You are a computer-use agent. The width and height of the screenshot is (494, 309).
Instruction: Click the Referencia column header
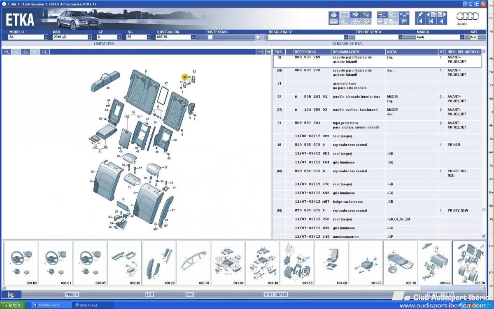[x=312, y=52]
